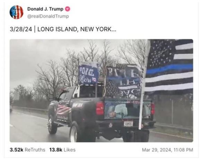View the 3.52k ReTruths list

[27, 150]
